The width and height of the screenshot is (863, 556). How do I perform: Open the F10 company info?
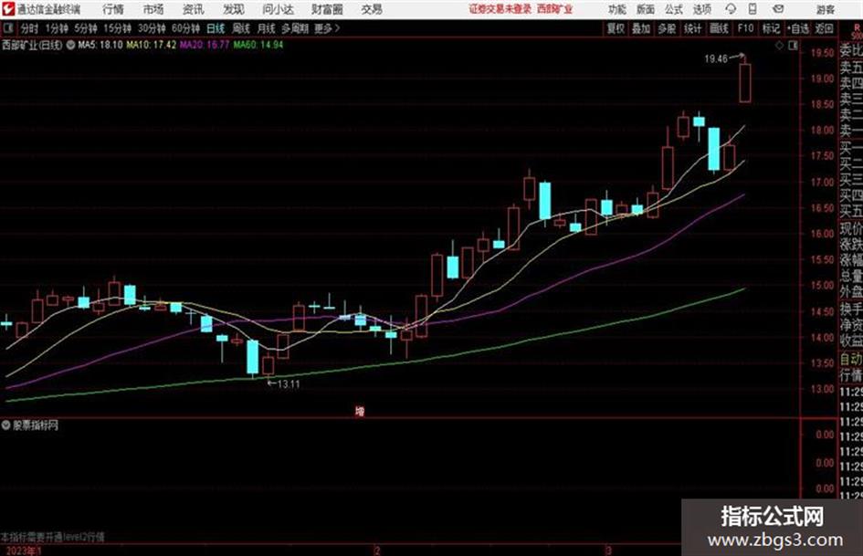[745, 28]
